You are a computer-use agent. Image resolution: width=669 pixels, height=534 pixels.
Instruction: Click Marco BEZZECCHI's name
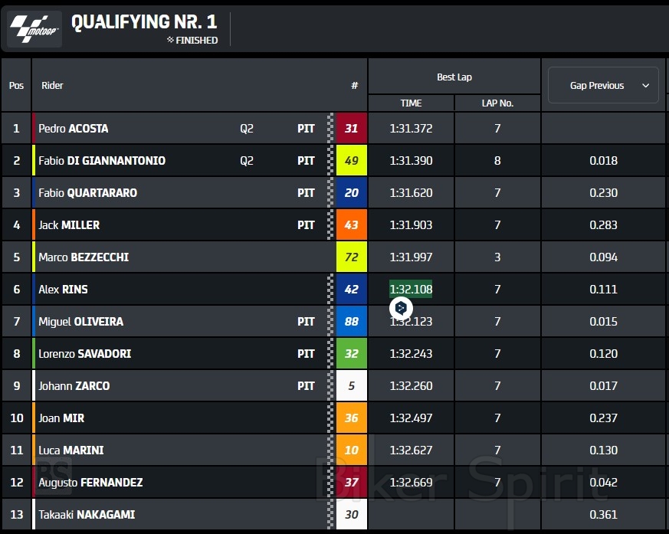[84, 257]
